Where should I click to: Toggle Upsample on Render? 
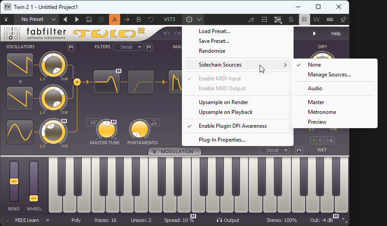pos(237,102)
